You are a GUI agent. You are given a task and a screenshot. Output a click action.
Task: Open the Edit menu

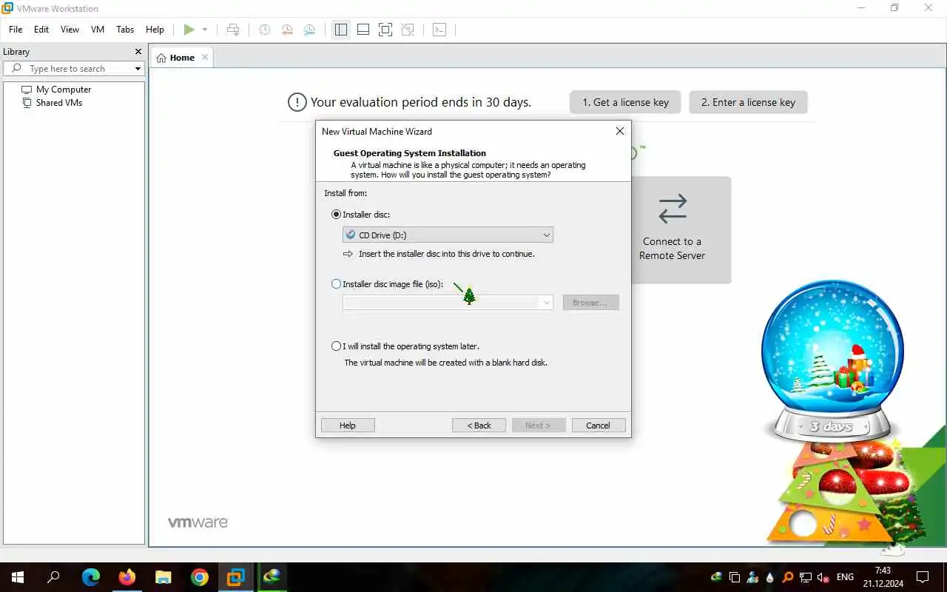(41, 30)
